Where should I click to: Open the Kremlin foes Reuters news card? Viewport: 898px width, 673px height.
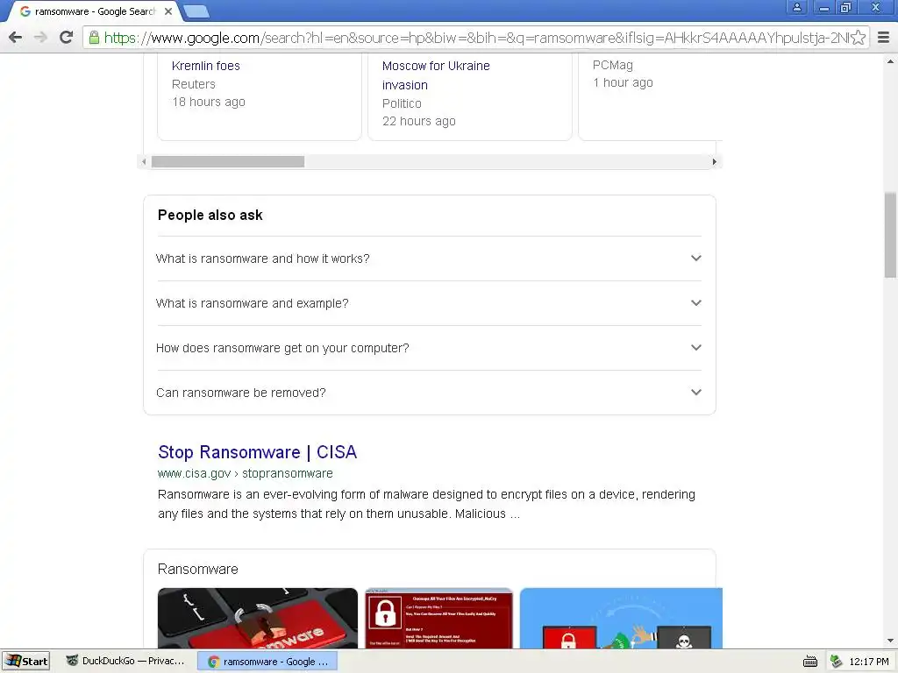coord(260,96)
